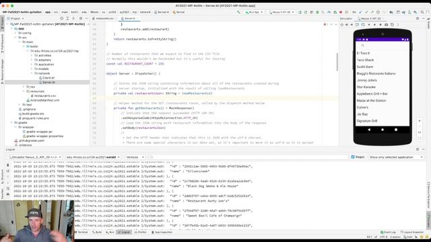Collapse the app folder in project tree
431x242 pixels.
pos(12,28)
